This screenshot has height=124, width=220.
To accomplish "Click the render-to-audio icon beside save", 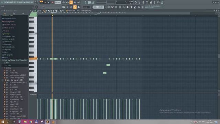I will (x=154, y=2).
